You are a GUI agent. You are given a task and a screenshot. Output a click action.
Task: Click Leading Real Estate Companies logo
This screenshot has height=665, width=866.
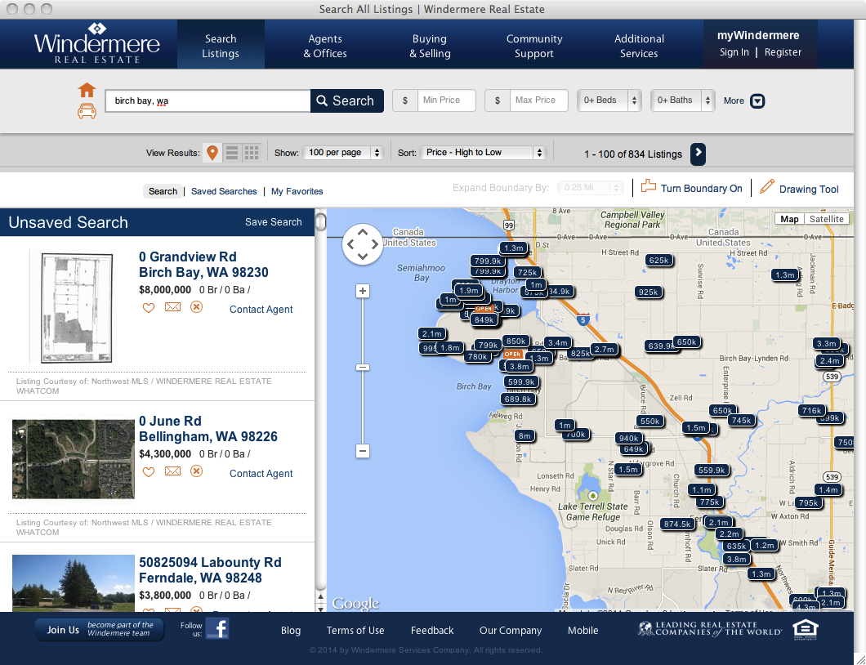click(710, 629)
